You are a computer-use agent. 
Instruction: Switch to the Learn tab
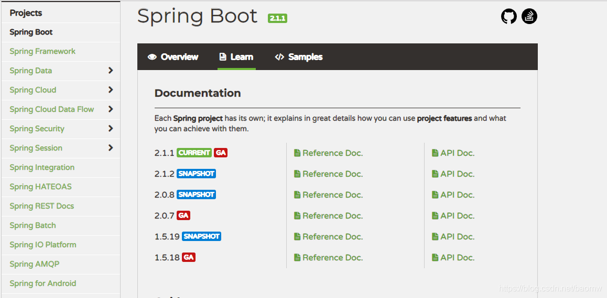click(x=236, y=57)
